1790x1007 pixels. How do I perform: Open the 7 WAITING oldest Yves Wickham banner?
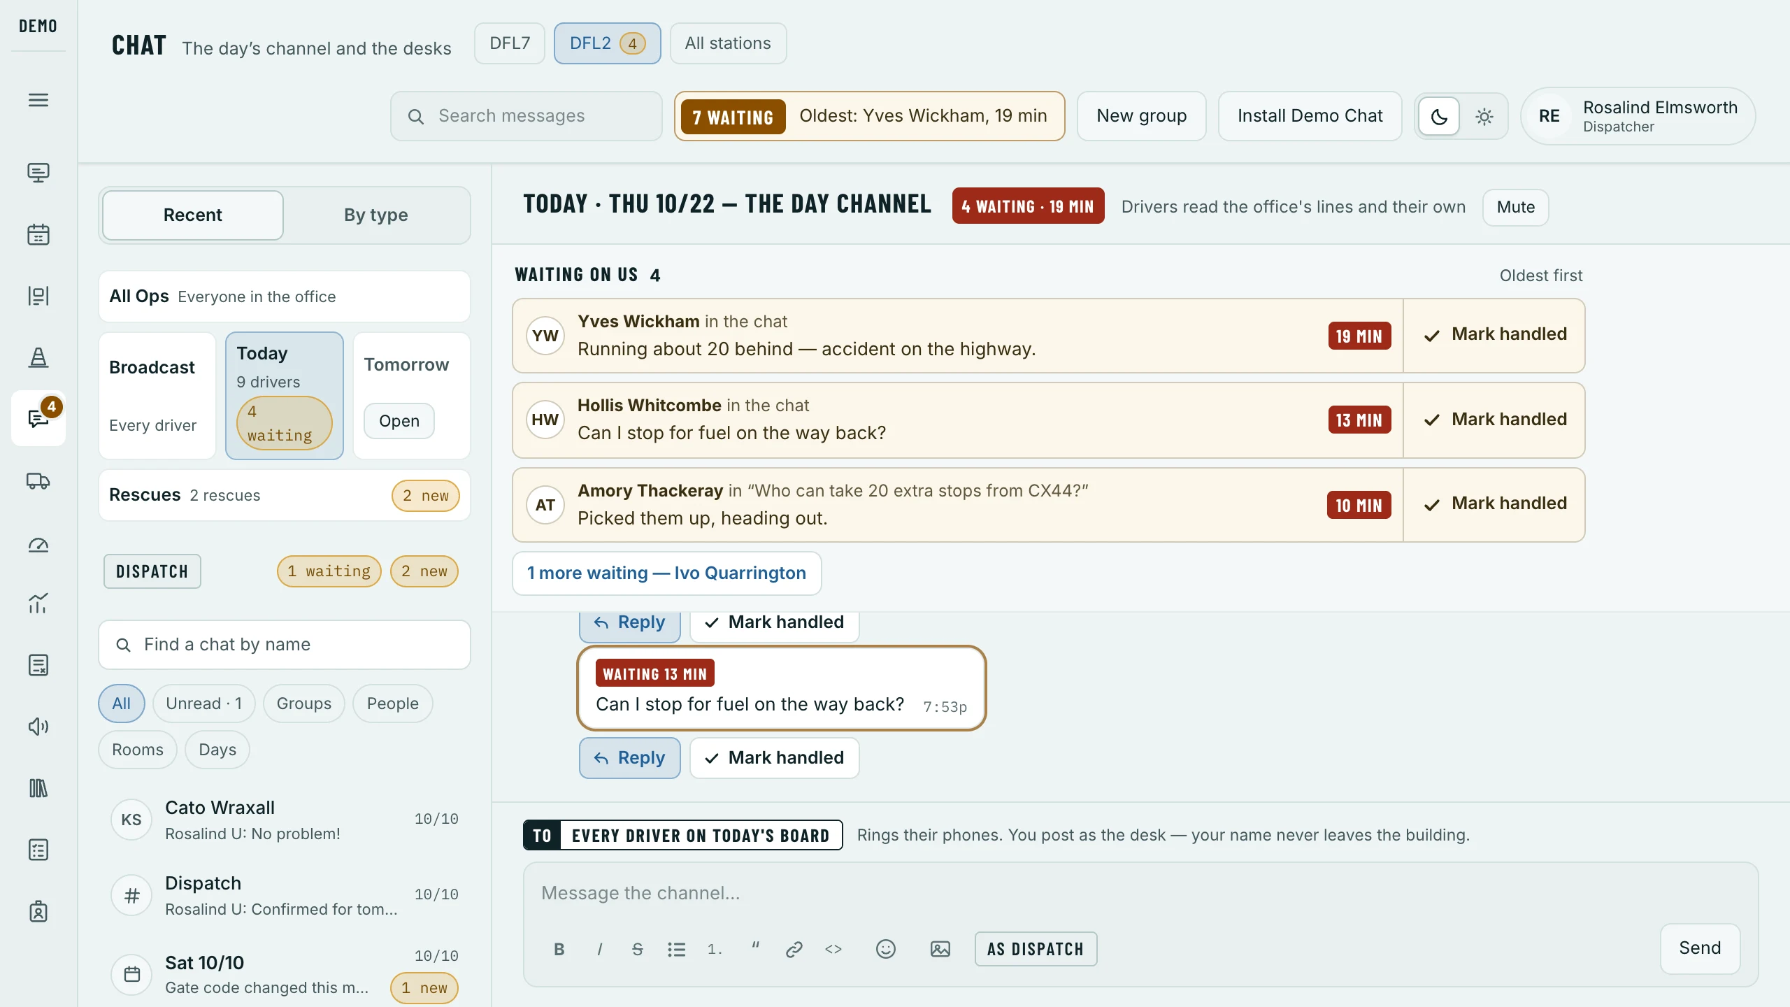point(869,116)
